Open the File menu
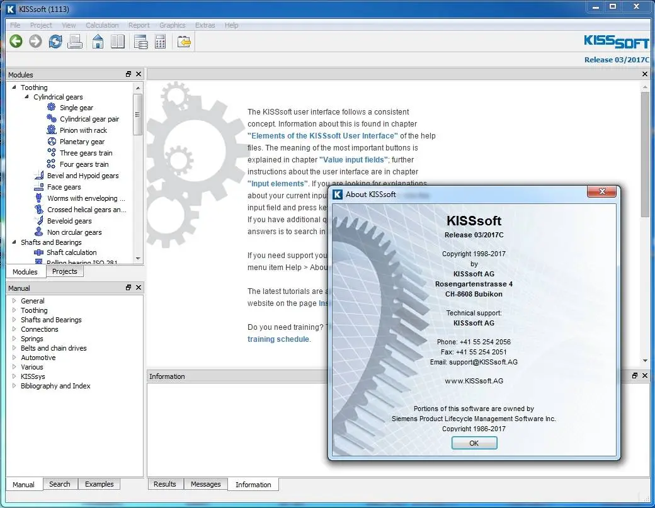 point(15,25)
